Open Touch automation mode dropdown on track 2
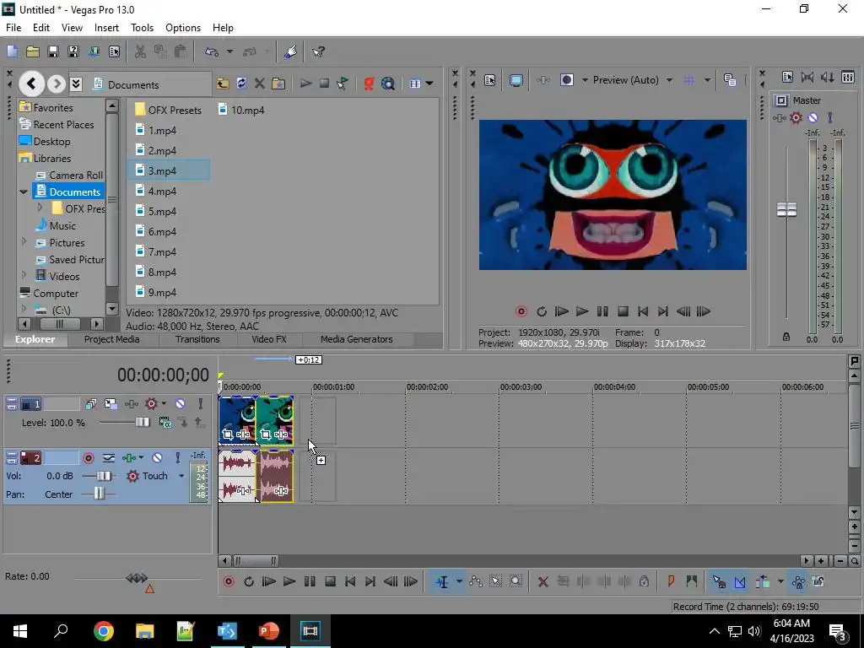The image size is (864, 648). 181,476
